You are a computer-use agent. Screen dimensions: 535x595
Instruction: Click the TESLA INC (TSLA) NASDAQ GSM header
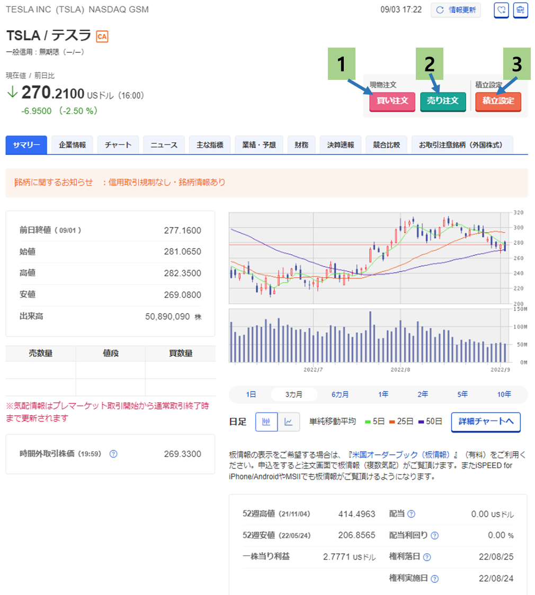[x=77, y=10]
